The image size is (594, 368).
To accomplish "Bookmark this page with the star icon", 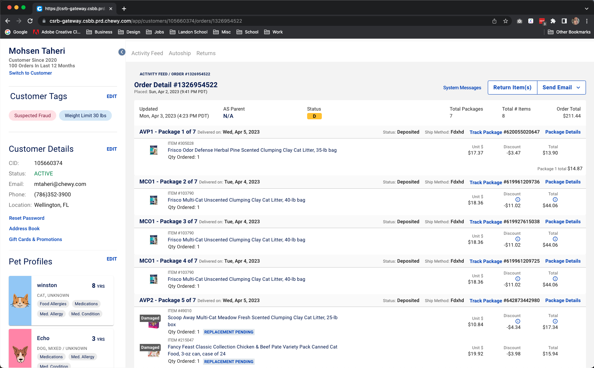I will 505,21.
